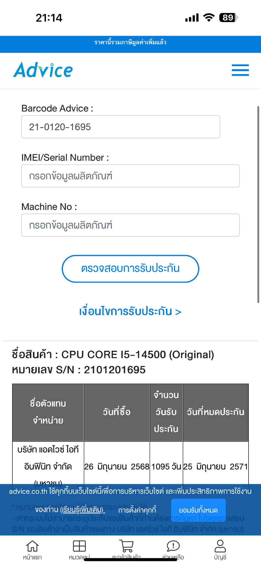261x566 pixels.
Task: Click ยอมรับทั้งหมด cookie button
Action: 199,510
